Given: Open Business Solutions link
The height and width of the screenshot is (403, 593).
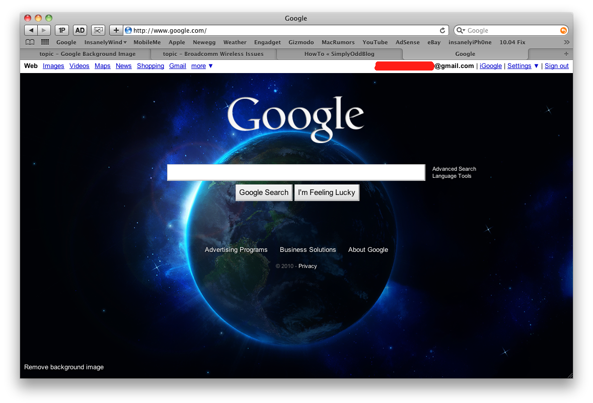Looking at the screenshot, I should (x=308, y=250).
